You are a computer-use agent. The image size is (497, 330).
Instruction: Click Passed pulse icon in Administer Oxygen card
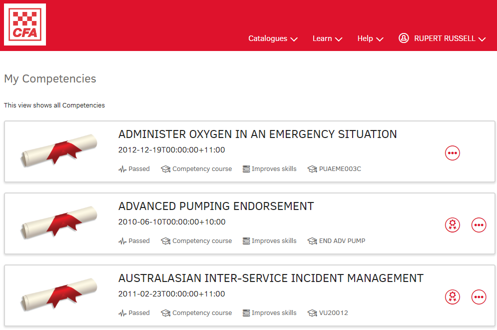122,169
